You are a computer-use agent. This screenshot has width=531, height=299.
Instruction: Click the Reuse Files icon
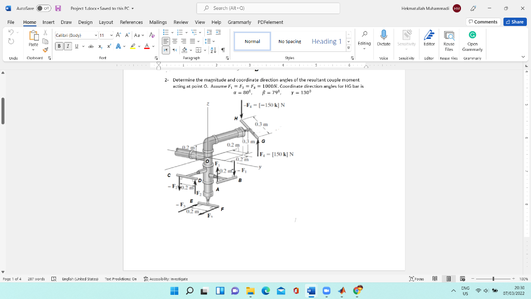pyautogui.click(x=449, y=35)
